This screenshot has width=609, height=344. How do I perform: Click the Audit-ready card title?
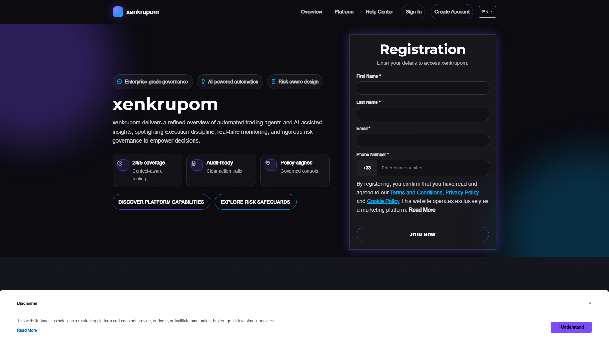click(220, 163)
